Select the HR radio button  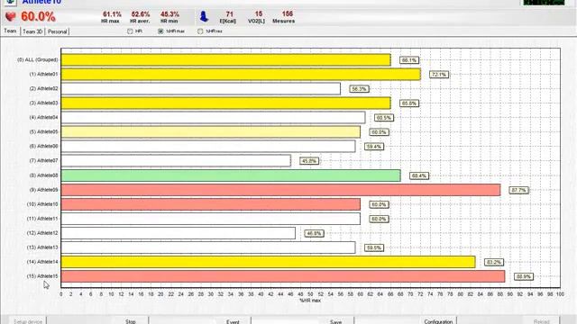pyautogui.click(x=130, y=31)
